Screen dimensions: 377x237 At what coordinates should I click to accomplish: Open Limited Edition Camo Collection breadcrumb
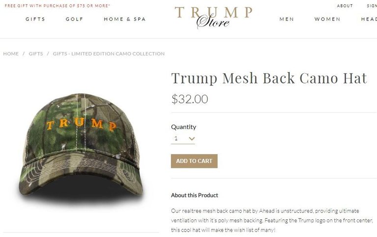click(x=108, y=53)
